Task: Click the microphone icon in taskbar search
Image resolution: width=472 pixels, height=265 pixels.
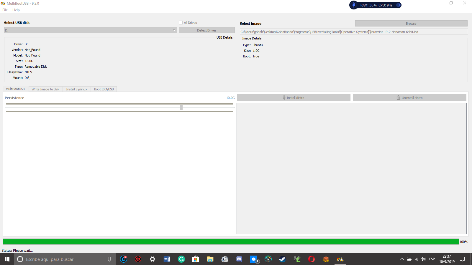Action: 109,259
